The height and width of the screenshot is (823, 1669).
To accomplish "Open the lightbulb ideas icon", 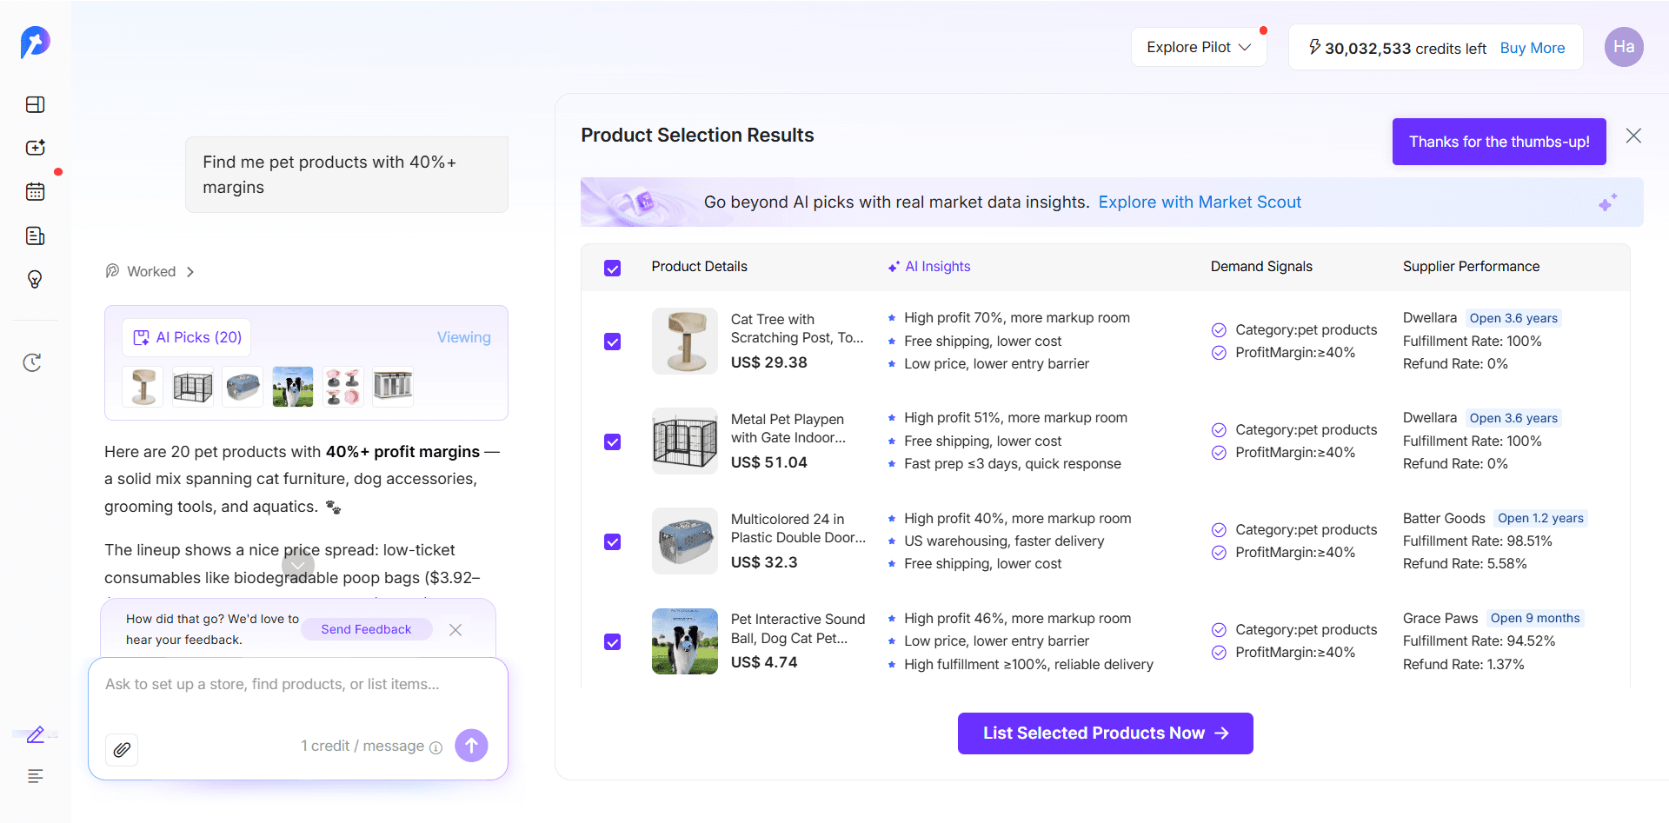I will pyautogui.click(x=35, y=279).
